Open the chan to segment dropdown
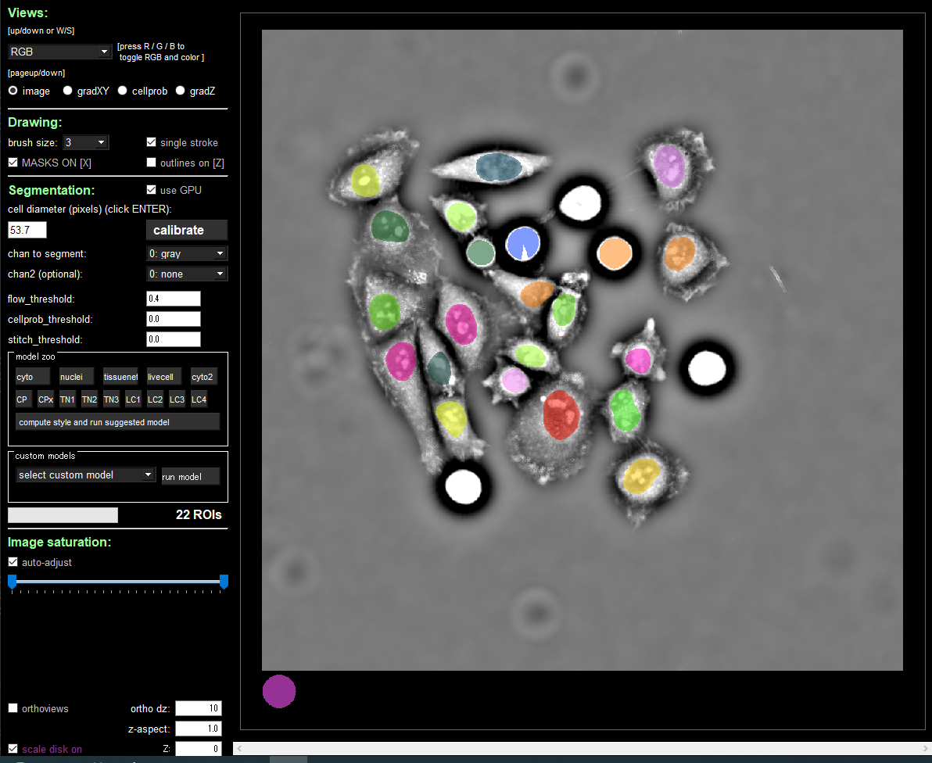 [187, 253]
